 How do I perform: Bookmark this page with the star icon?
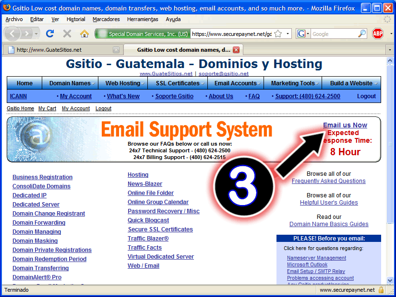click(278, 34)
